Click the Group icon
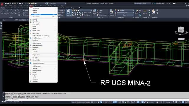 click(x=136, y=12)
